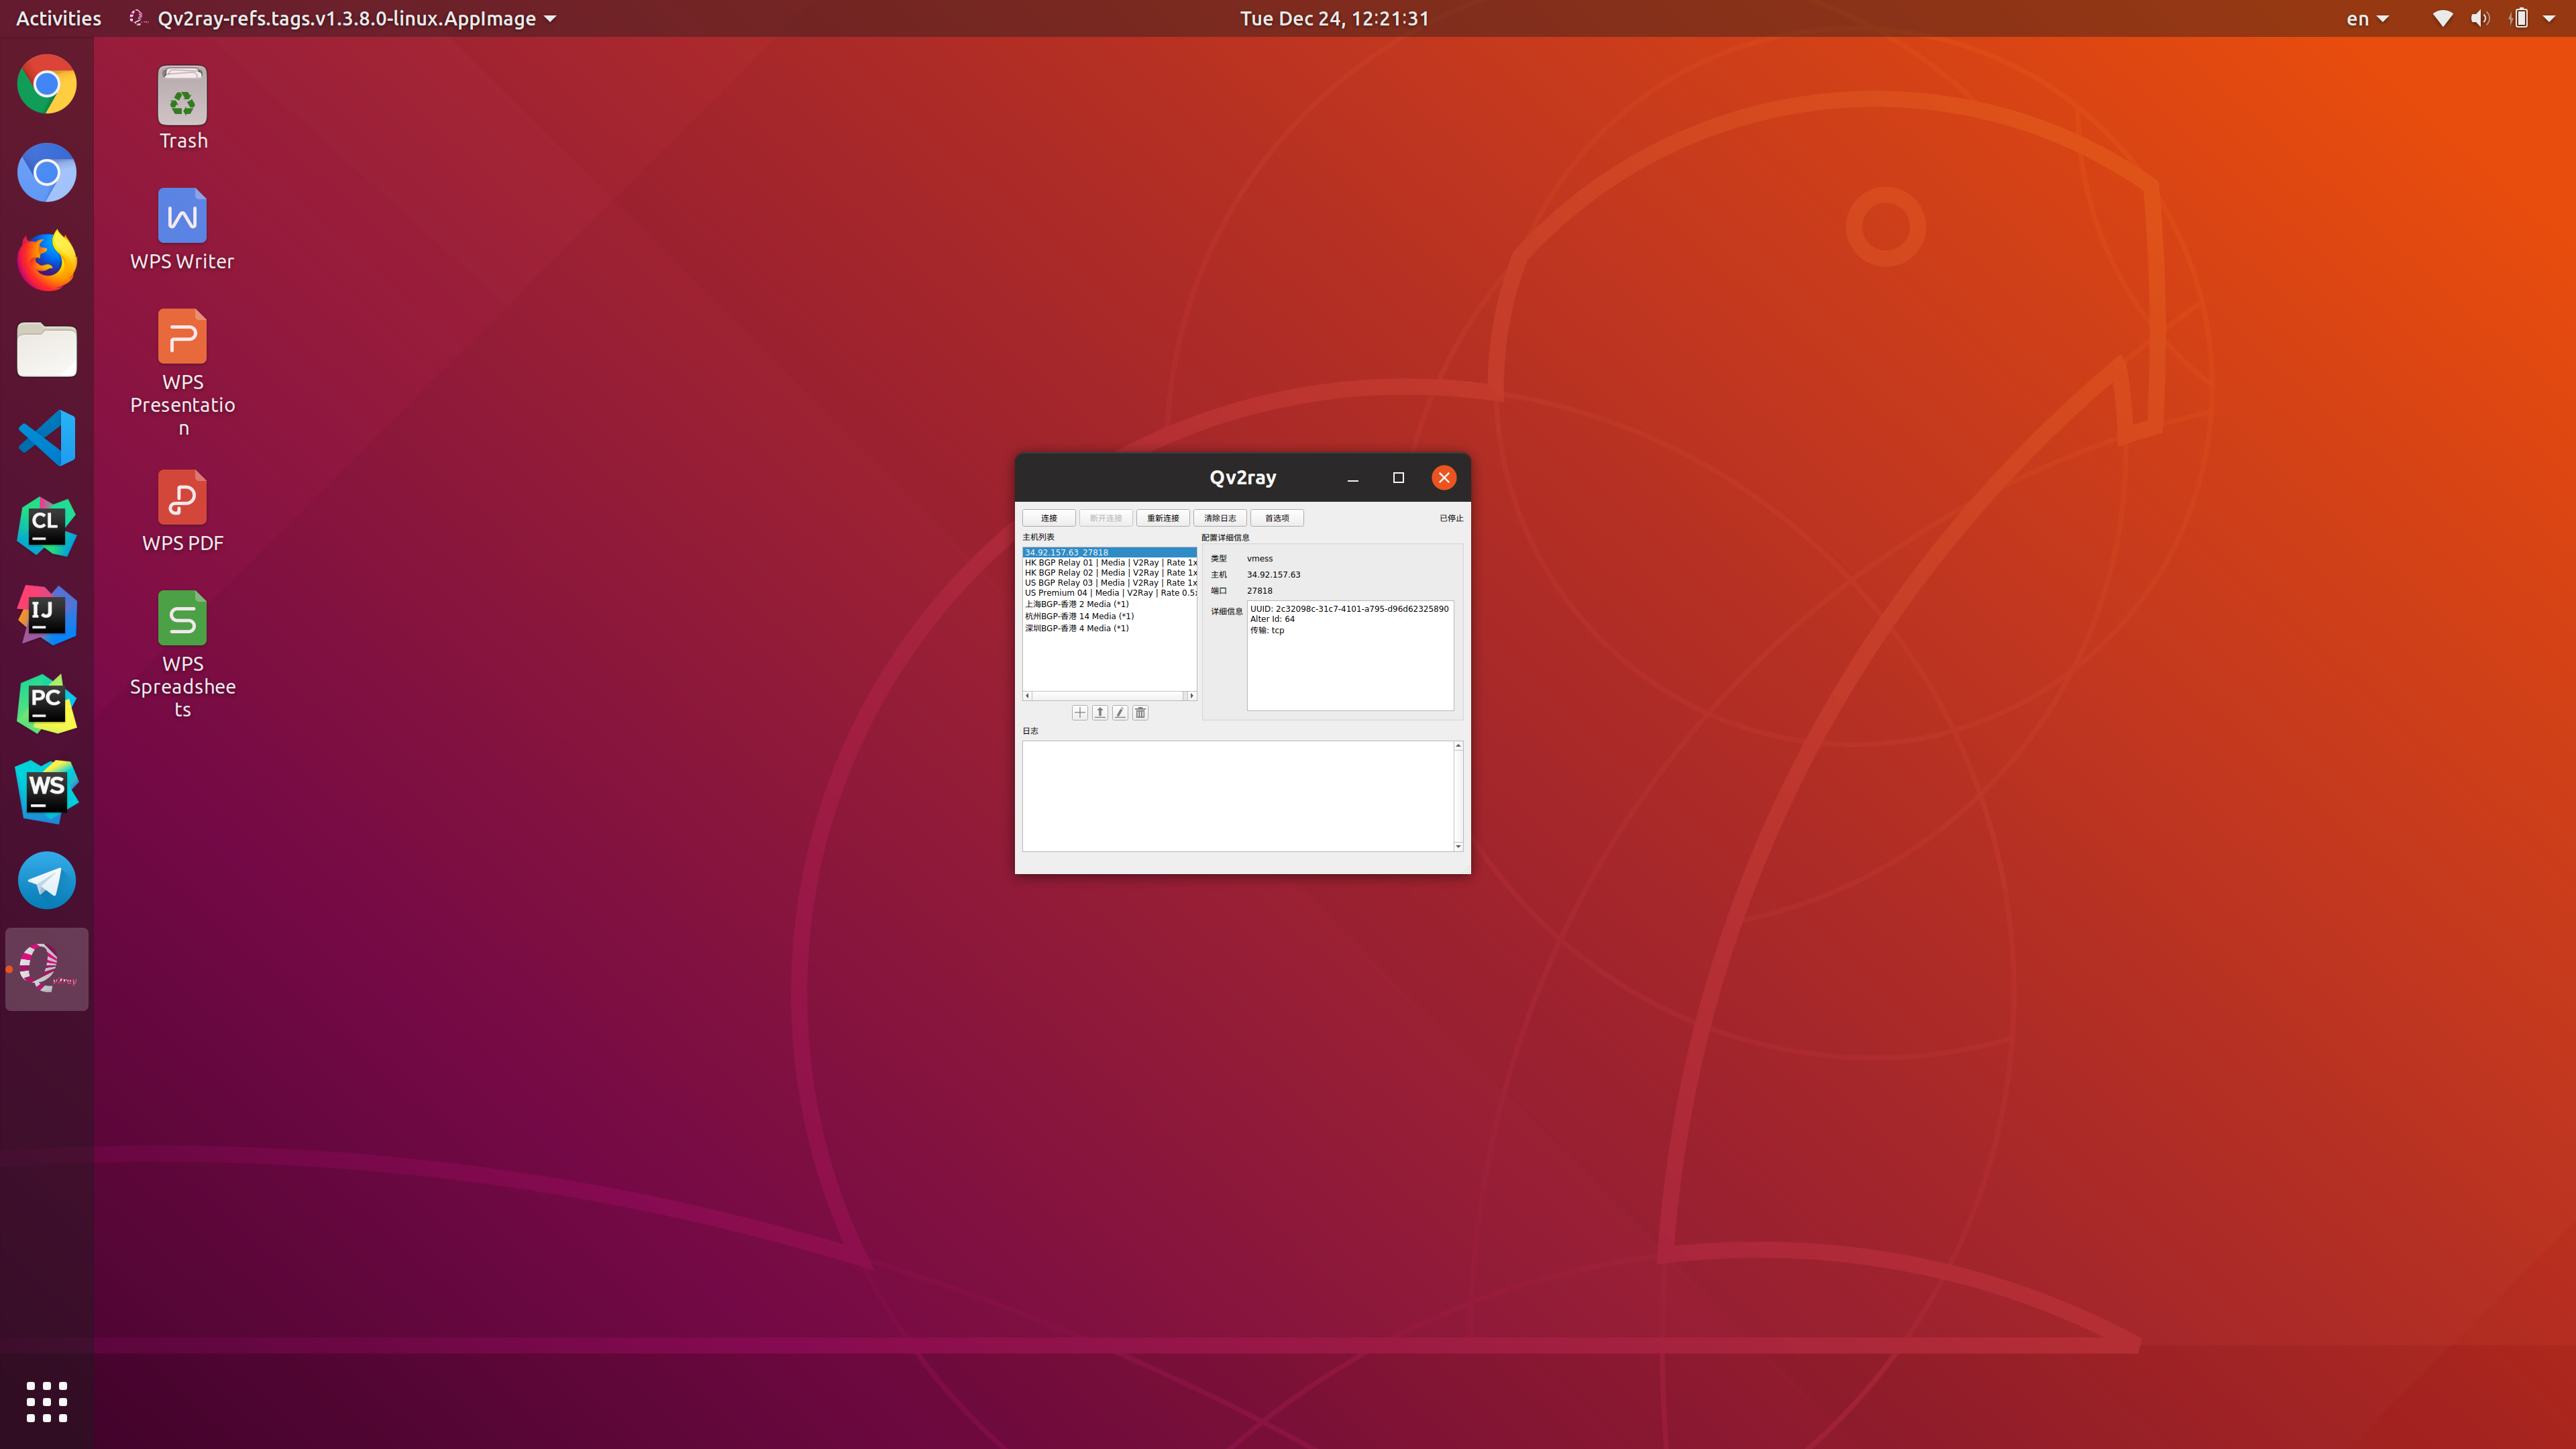Open Google Chrome from the dock
The height and width of the screenshot is (1449, 2576).
[46, 84]
